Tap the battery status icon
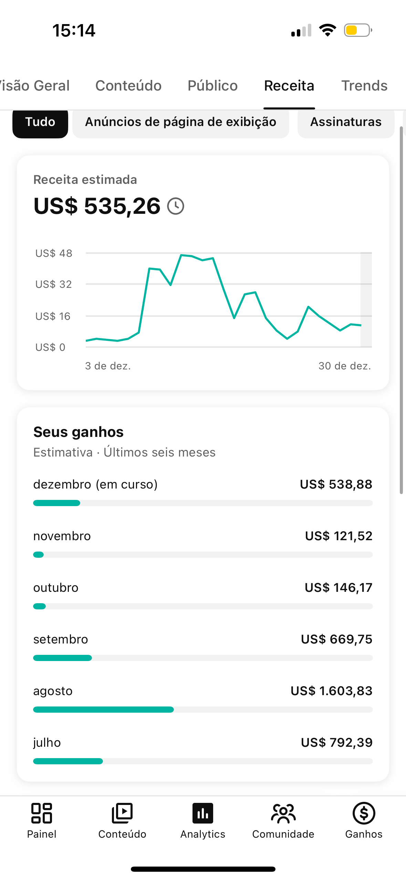 click(x=358, y=30)
